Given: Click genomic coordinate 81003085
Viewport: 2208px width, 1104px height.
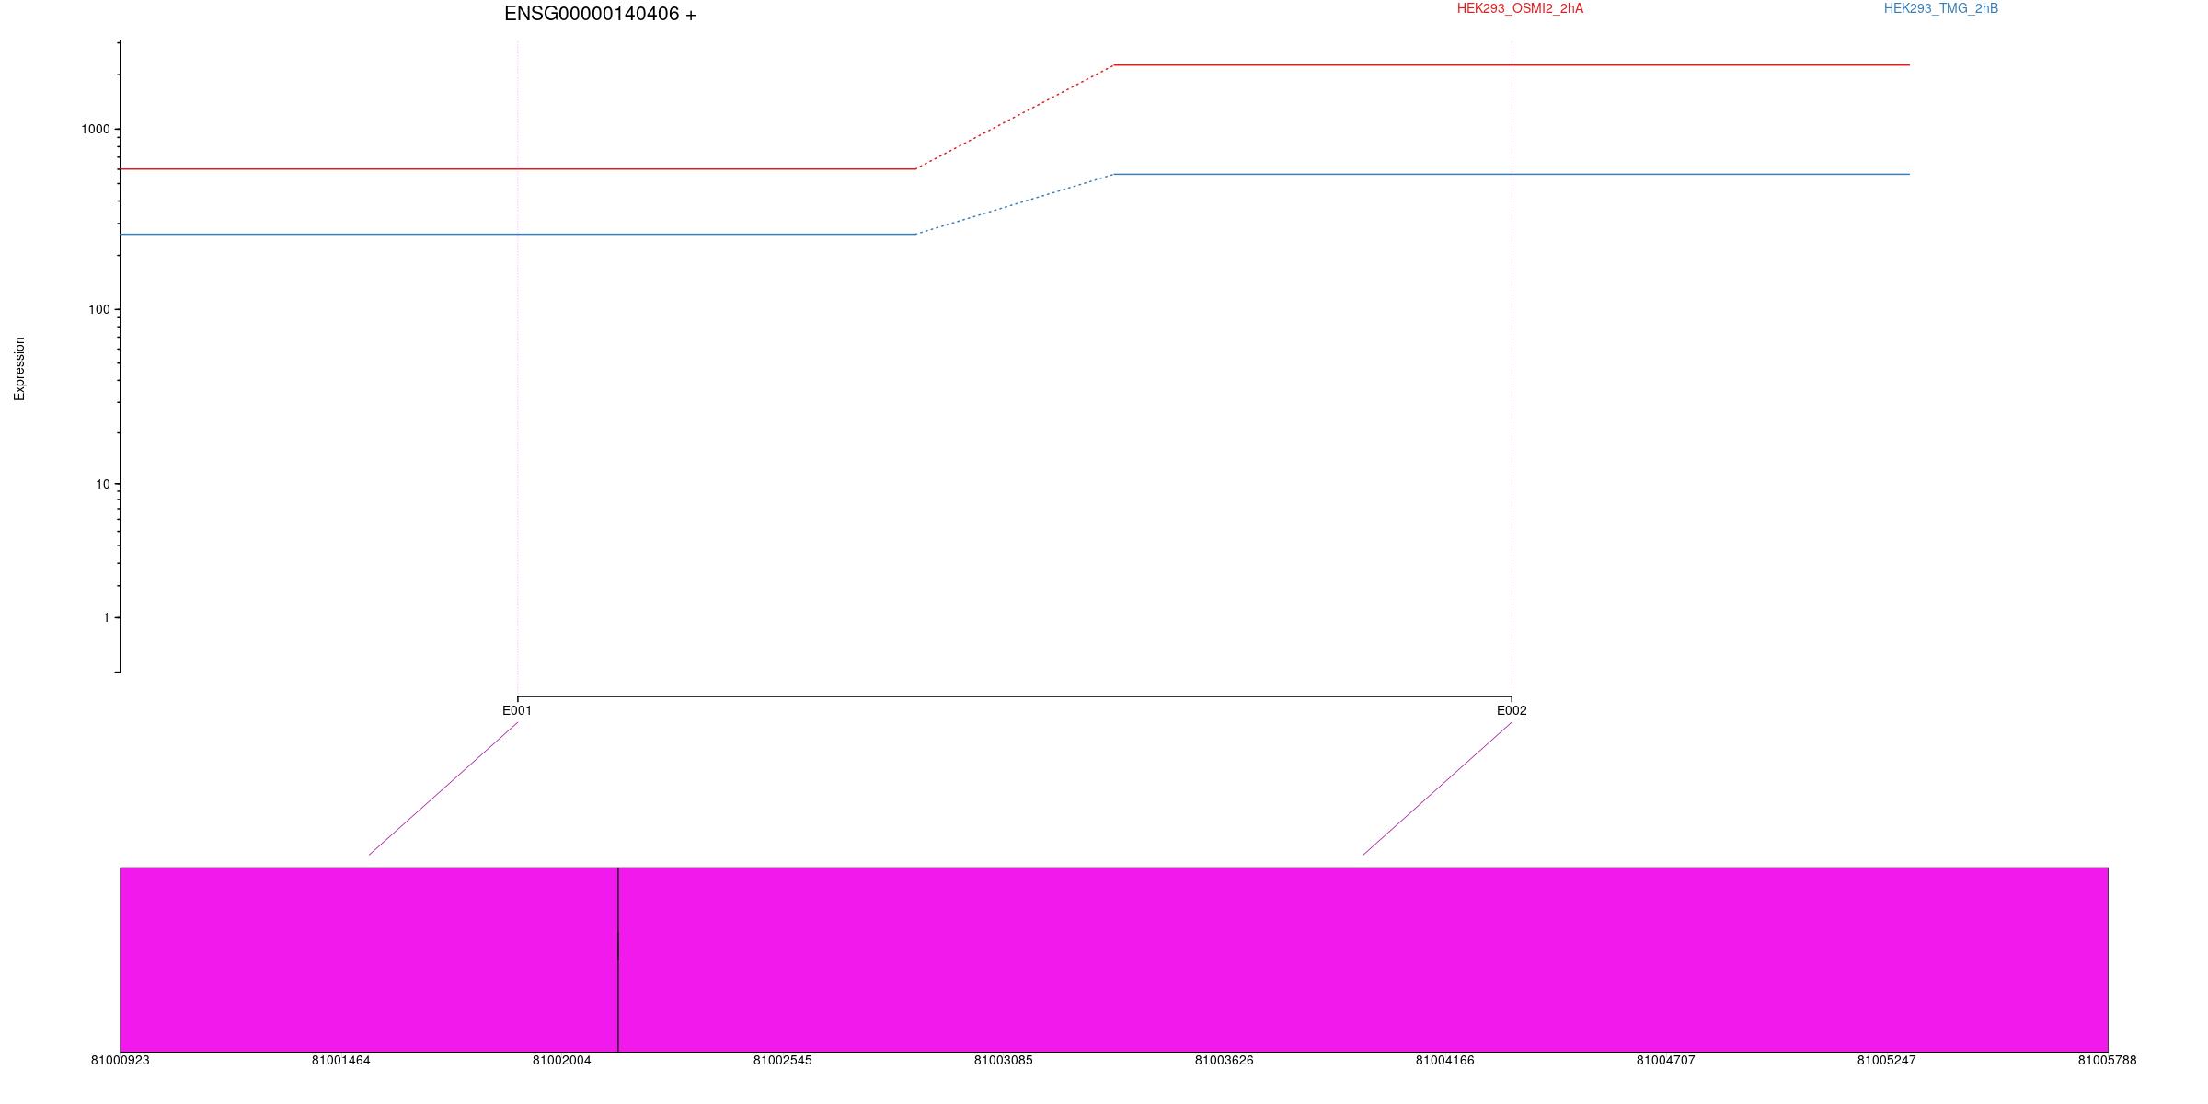Looking at the screenshot, I should (x=1003, y=1060).
